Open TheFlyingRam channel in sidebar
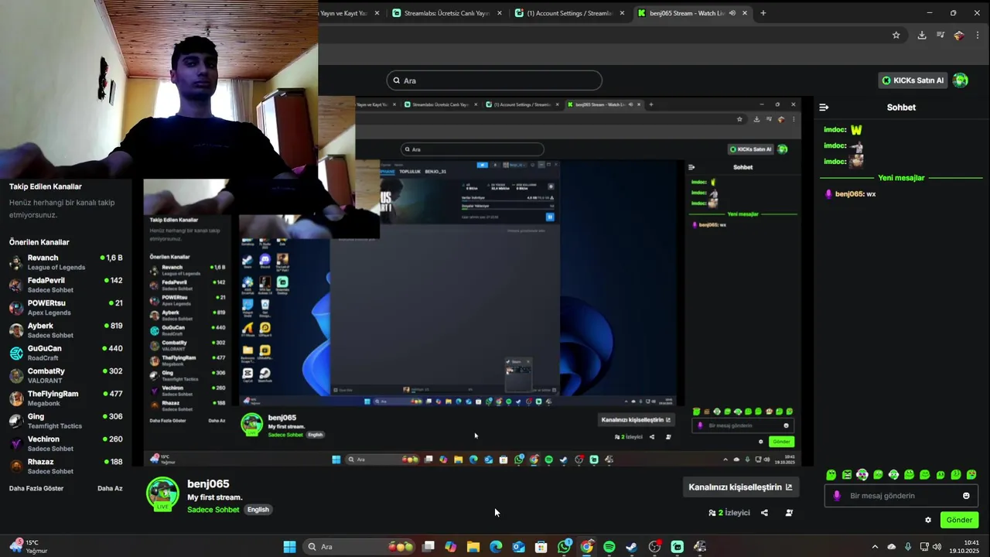Screen dimensions: 990x557 [x=66, y=398]
